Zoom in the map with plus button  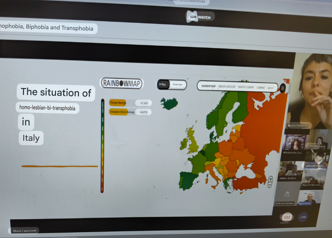(270, 179)
